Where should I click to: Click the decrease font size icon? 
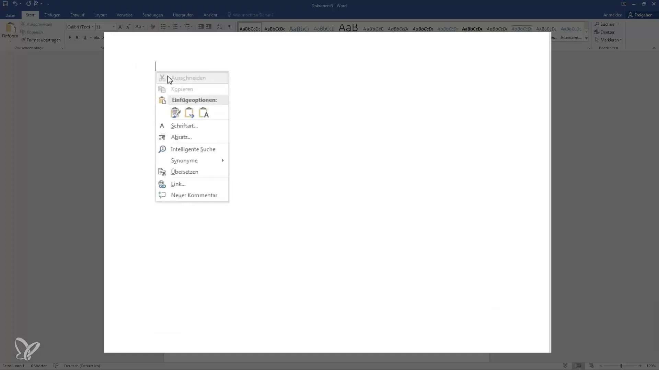pyautogui.click(x=128, y=27)
